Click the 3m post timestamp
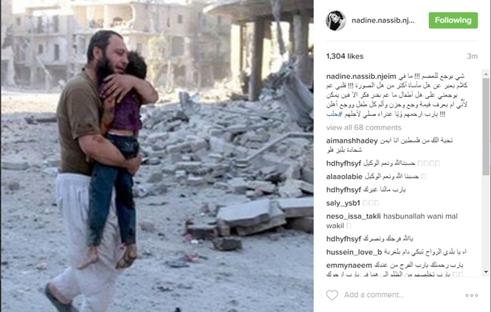 pyautogui.click(x=472, y=57)
